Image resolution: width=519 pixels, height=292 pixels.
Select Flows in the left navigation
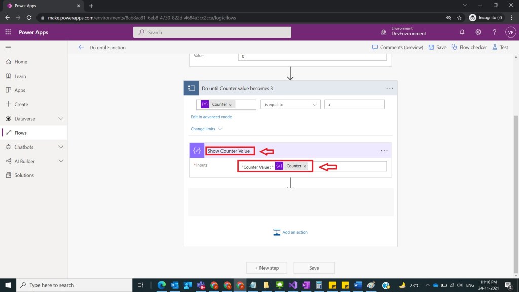click(20, 133)
